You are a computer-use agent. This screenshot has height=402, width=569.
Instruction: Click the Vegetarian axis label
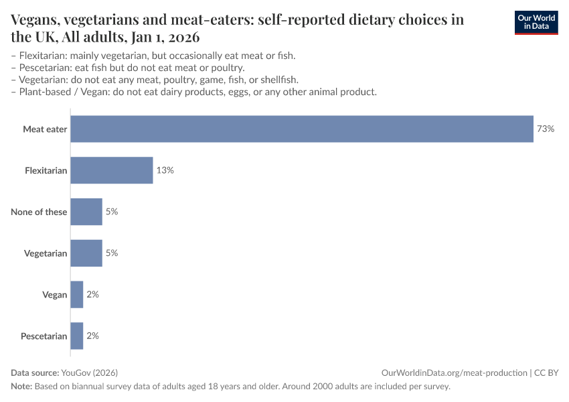tap(46, 254)
